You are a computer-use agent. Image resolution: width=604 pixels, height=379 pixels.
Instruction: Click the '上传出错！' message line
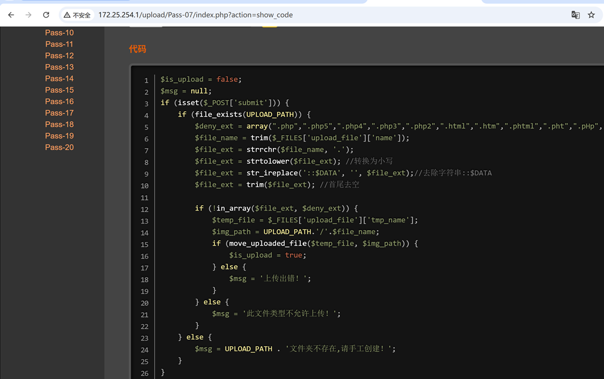point(270,279)
